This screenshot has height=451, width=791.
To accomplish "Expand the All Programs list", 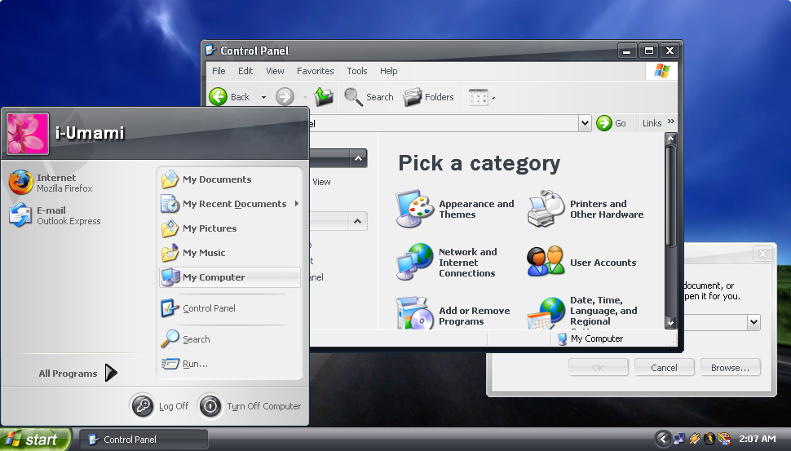I will [78, 374].
